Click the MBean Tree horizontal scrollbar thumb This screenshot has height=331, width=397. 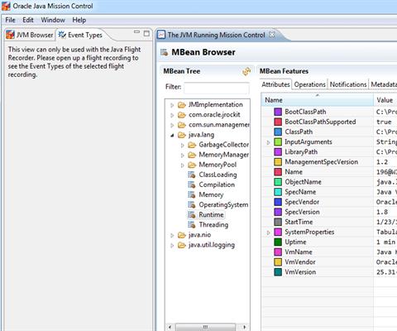pos(205,327)
